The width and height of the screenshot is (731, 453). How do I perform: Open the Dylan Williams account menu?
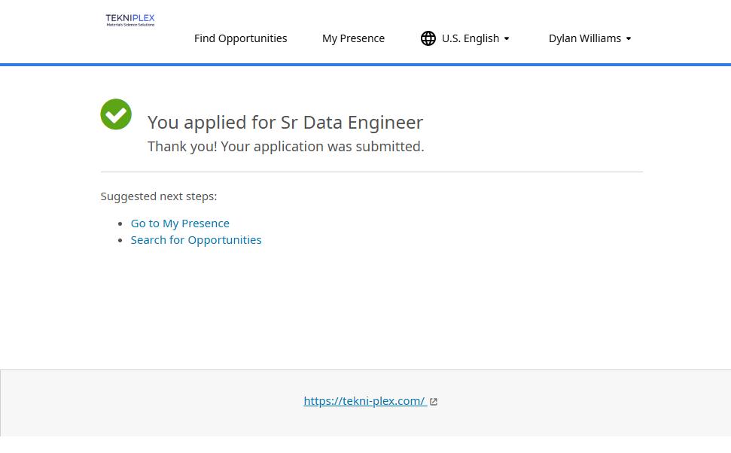coord(584,38)
